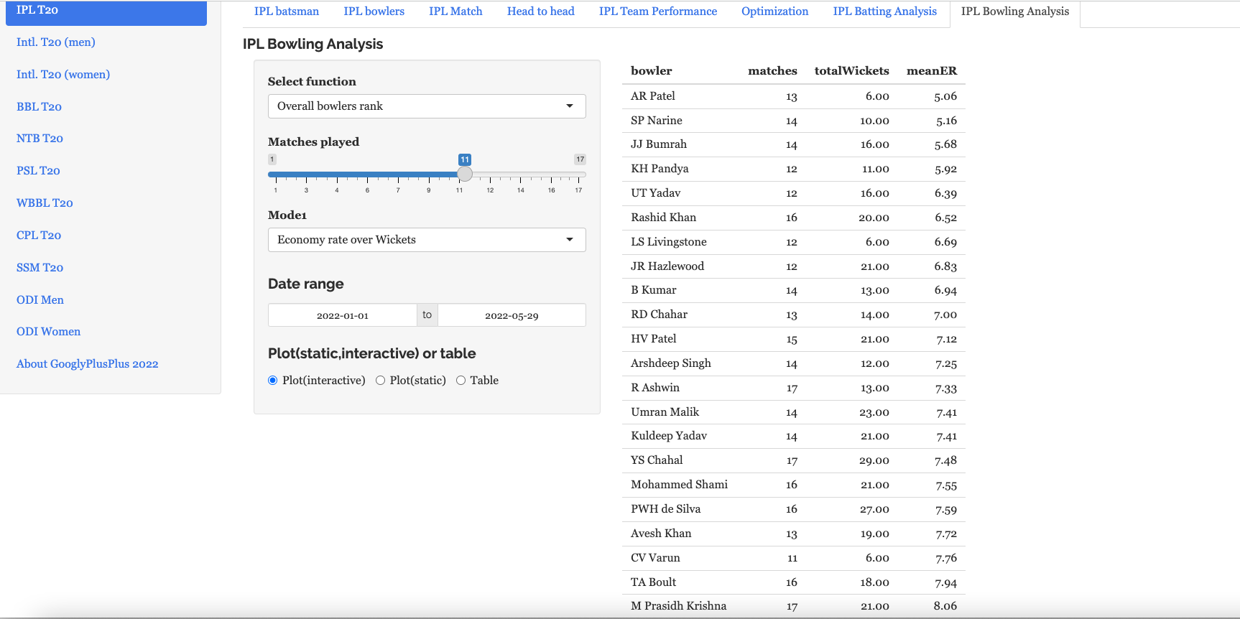This screenshot has height=619, width=1240.
Task: Click the meanER column header
Action: [x=931, y=71]
